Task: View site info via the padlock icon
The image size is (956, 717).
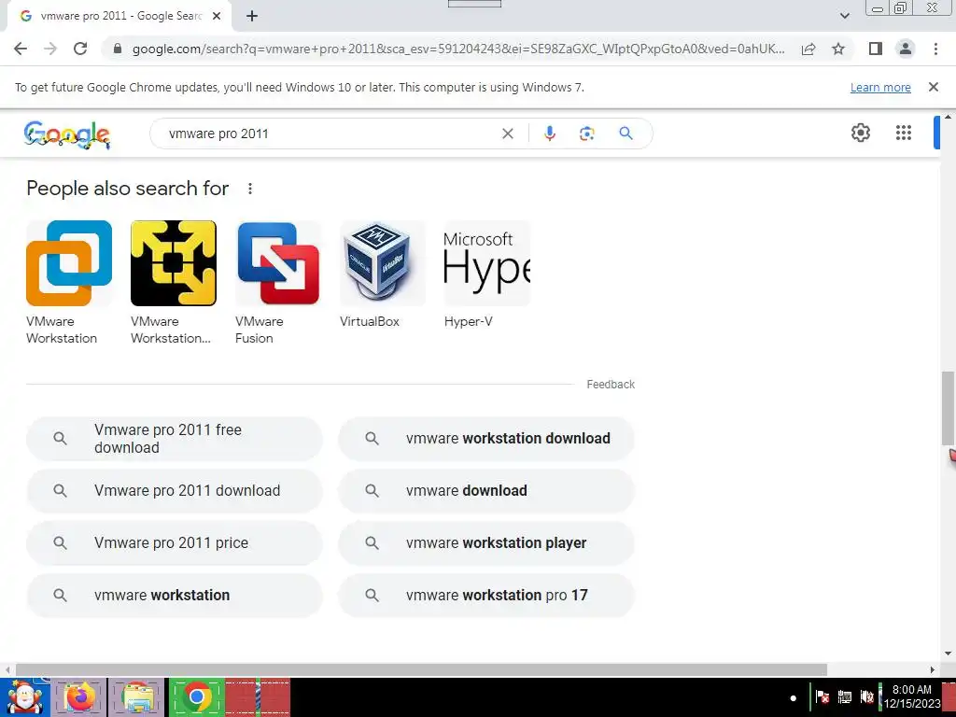Action: point(118,49)
